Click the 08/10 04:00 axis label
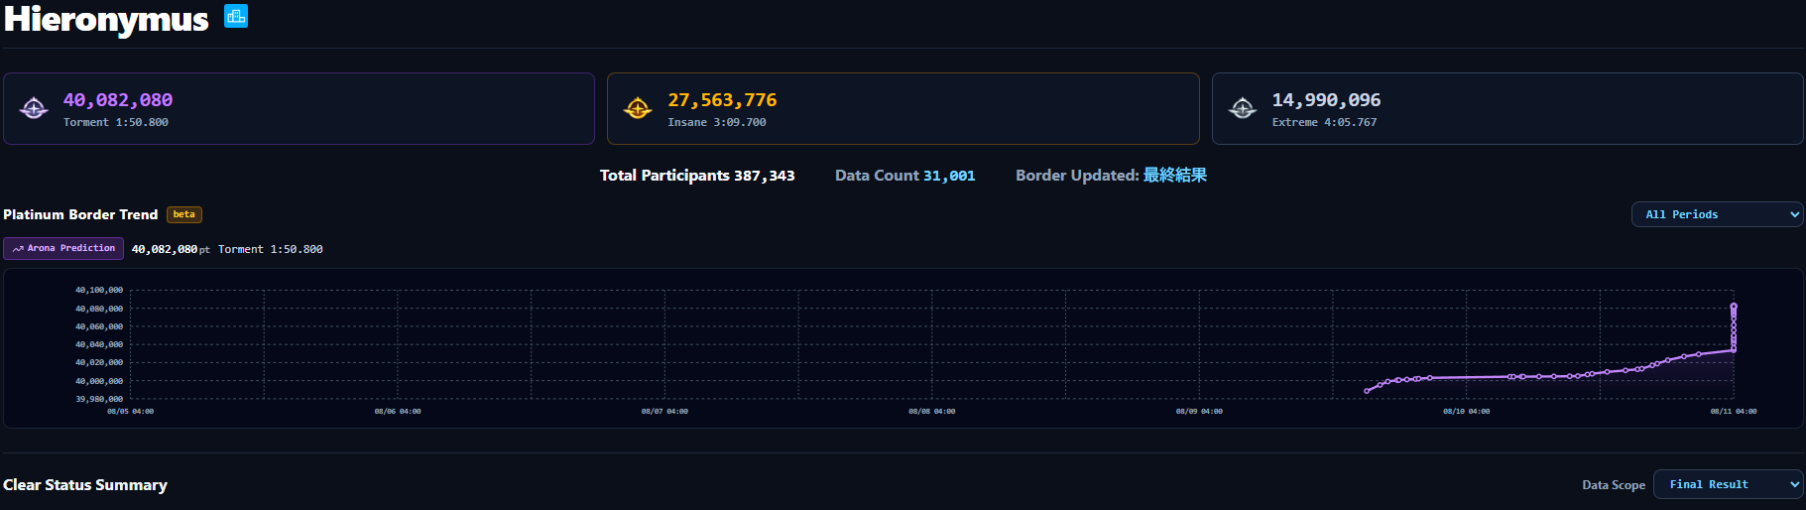1806x510 pixels. [x=1466, y=411]
